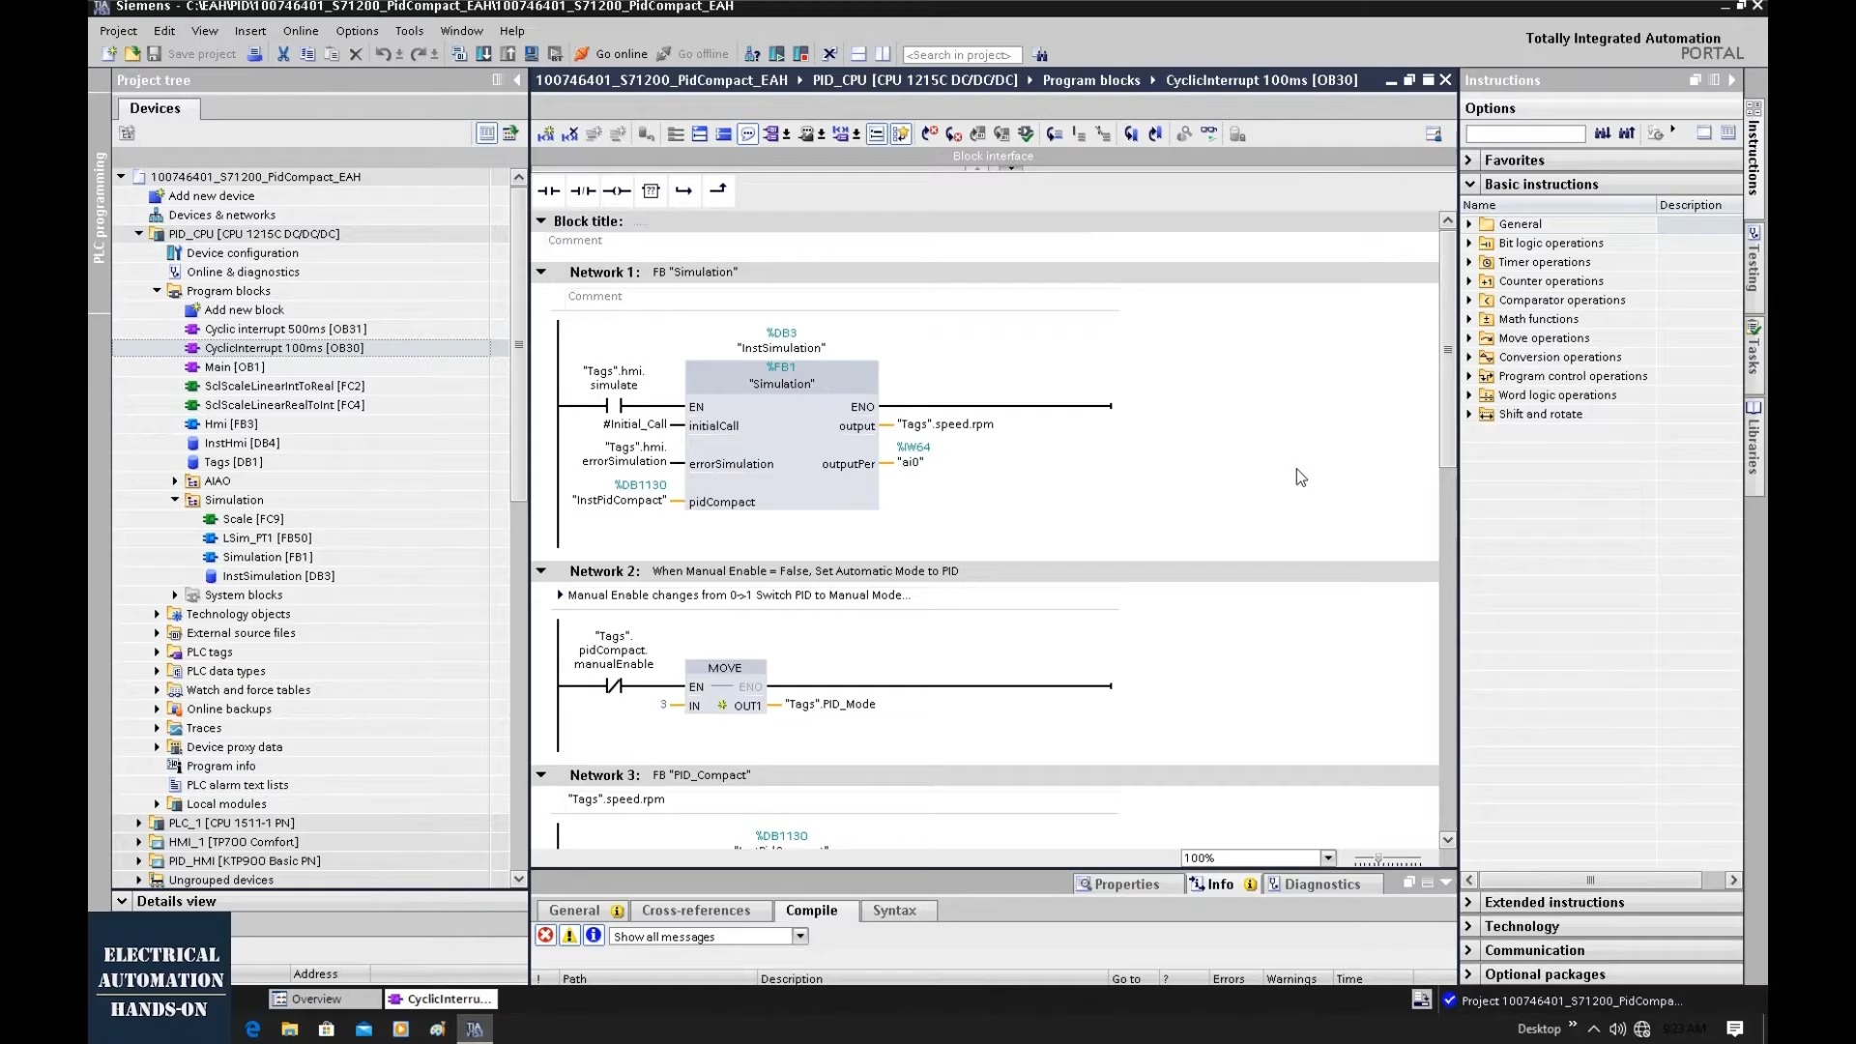This screenshot has height=1044, width=1856.
Task: Insert an output coil element
Action: (618, 190)
